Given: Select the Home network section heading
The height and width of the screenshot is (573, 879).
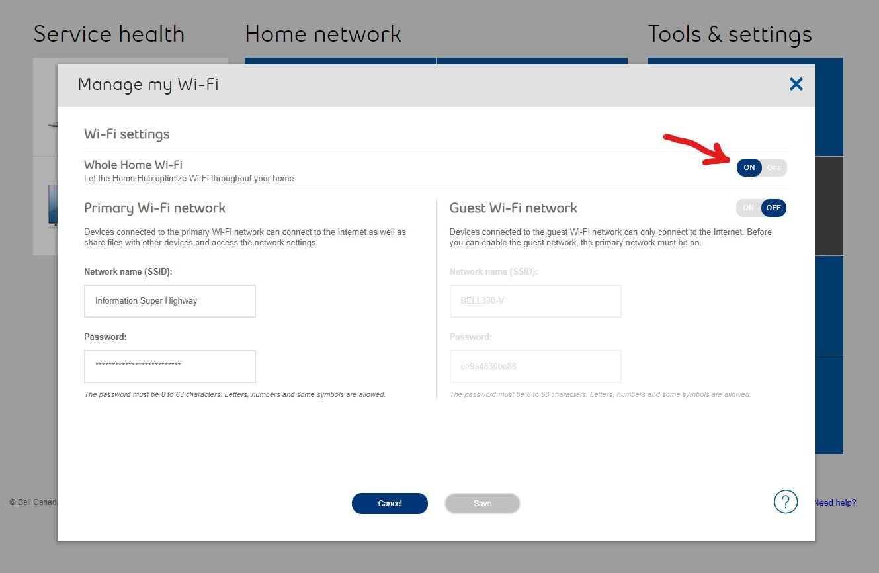Looking at the screenshot, I should click(323, 34).
